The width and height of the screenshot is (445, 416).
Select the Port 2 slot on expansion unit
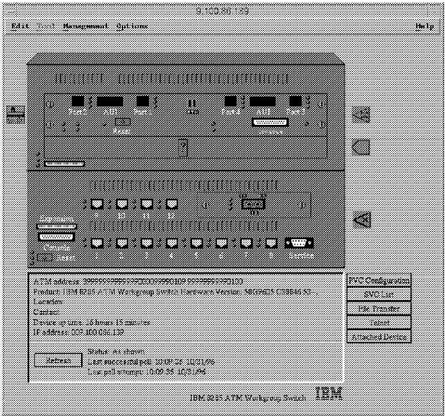coord(77,101)
